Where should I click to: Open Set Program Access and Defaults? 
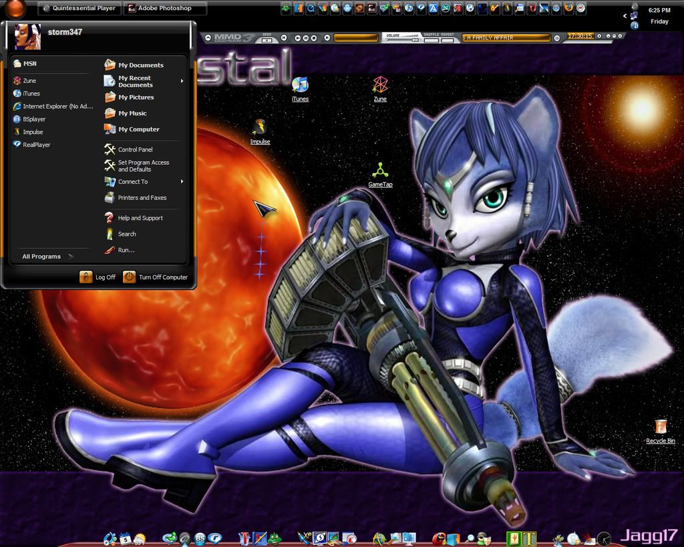click(137, 166)
